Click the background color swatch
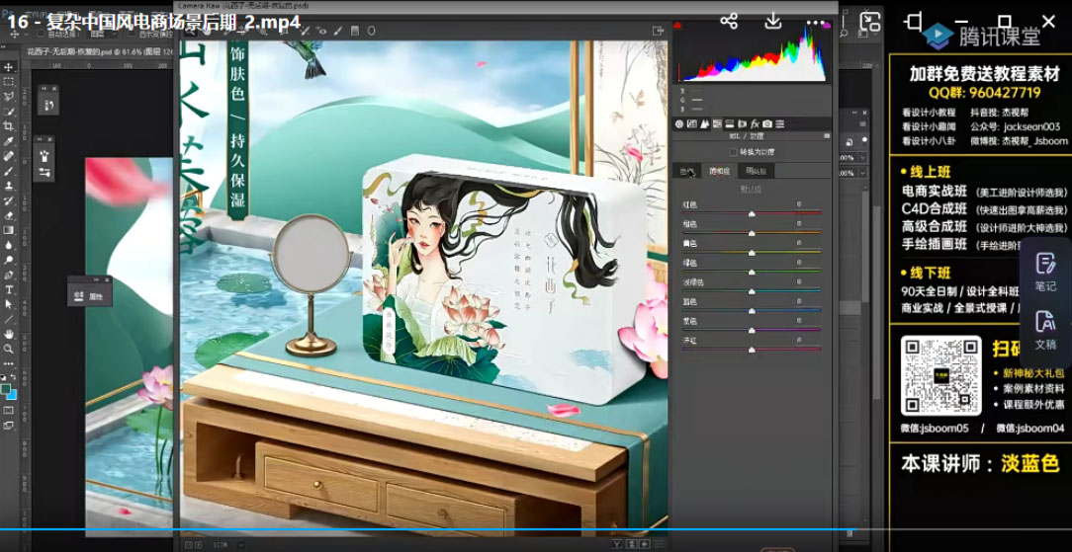 12,396
